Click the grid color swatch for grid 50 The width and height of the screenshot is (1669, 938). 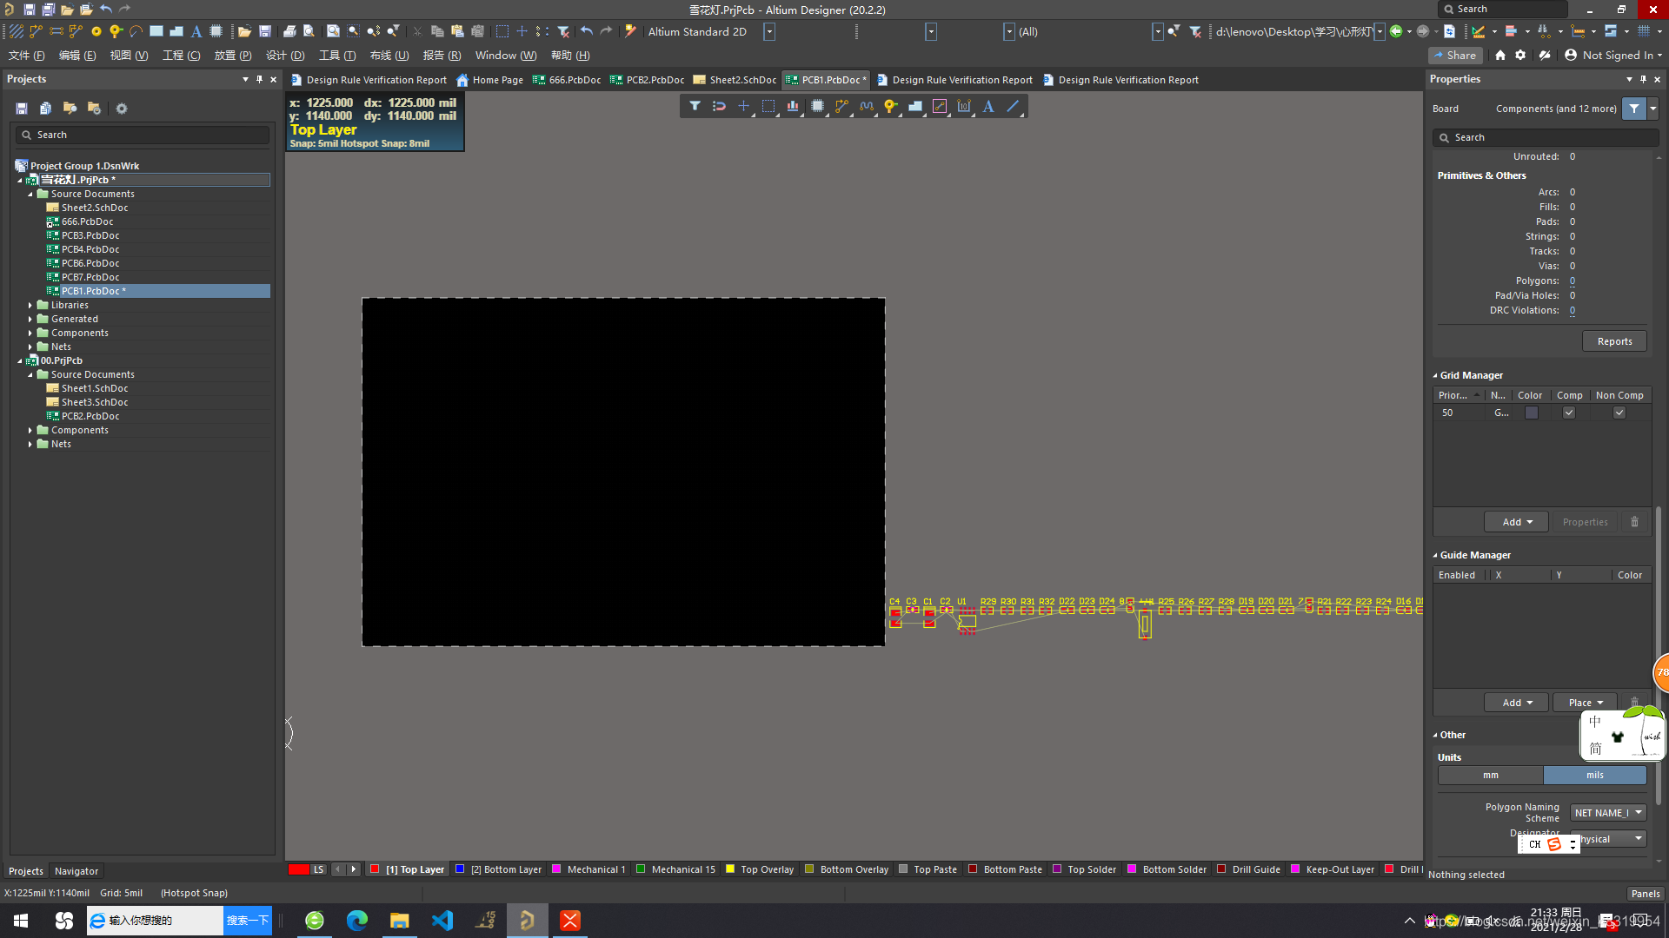pyautogui.click(x=1531, y=413)
